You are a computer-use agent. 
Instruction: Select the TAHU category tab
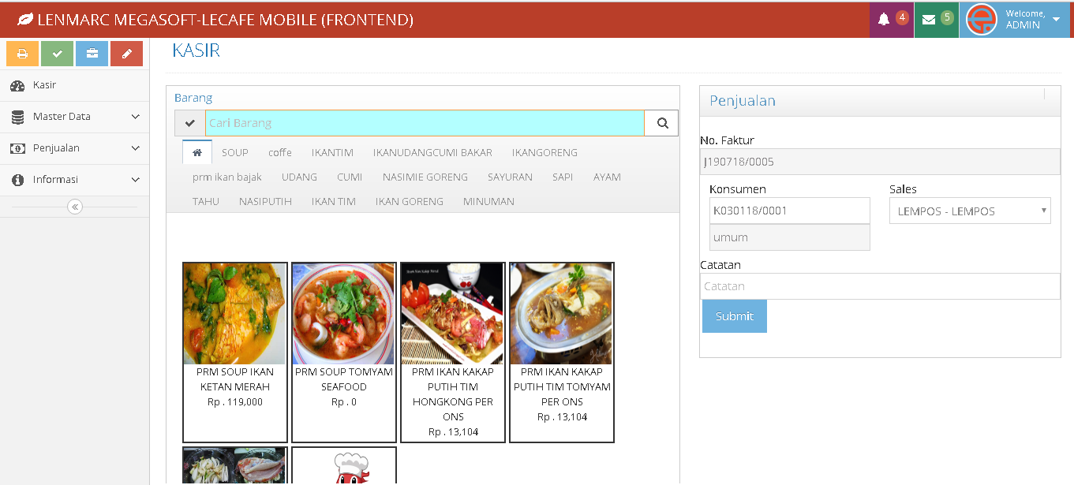pos(206,201)
